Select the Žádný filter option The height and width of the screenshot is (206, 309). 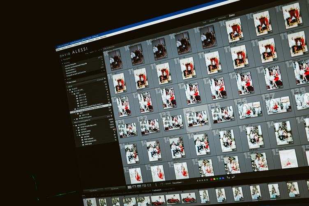tap(232, 15)
